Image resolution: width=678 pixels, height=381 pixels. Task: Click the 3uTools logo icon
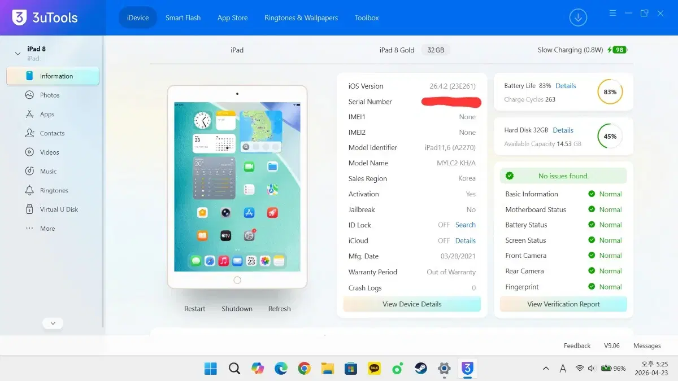[20, 17]
